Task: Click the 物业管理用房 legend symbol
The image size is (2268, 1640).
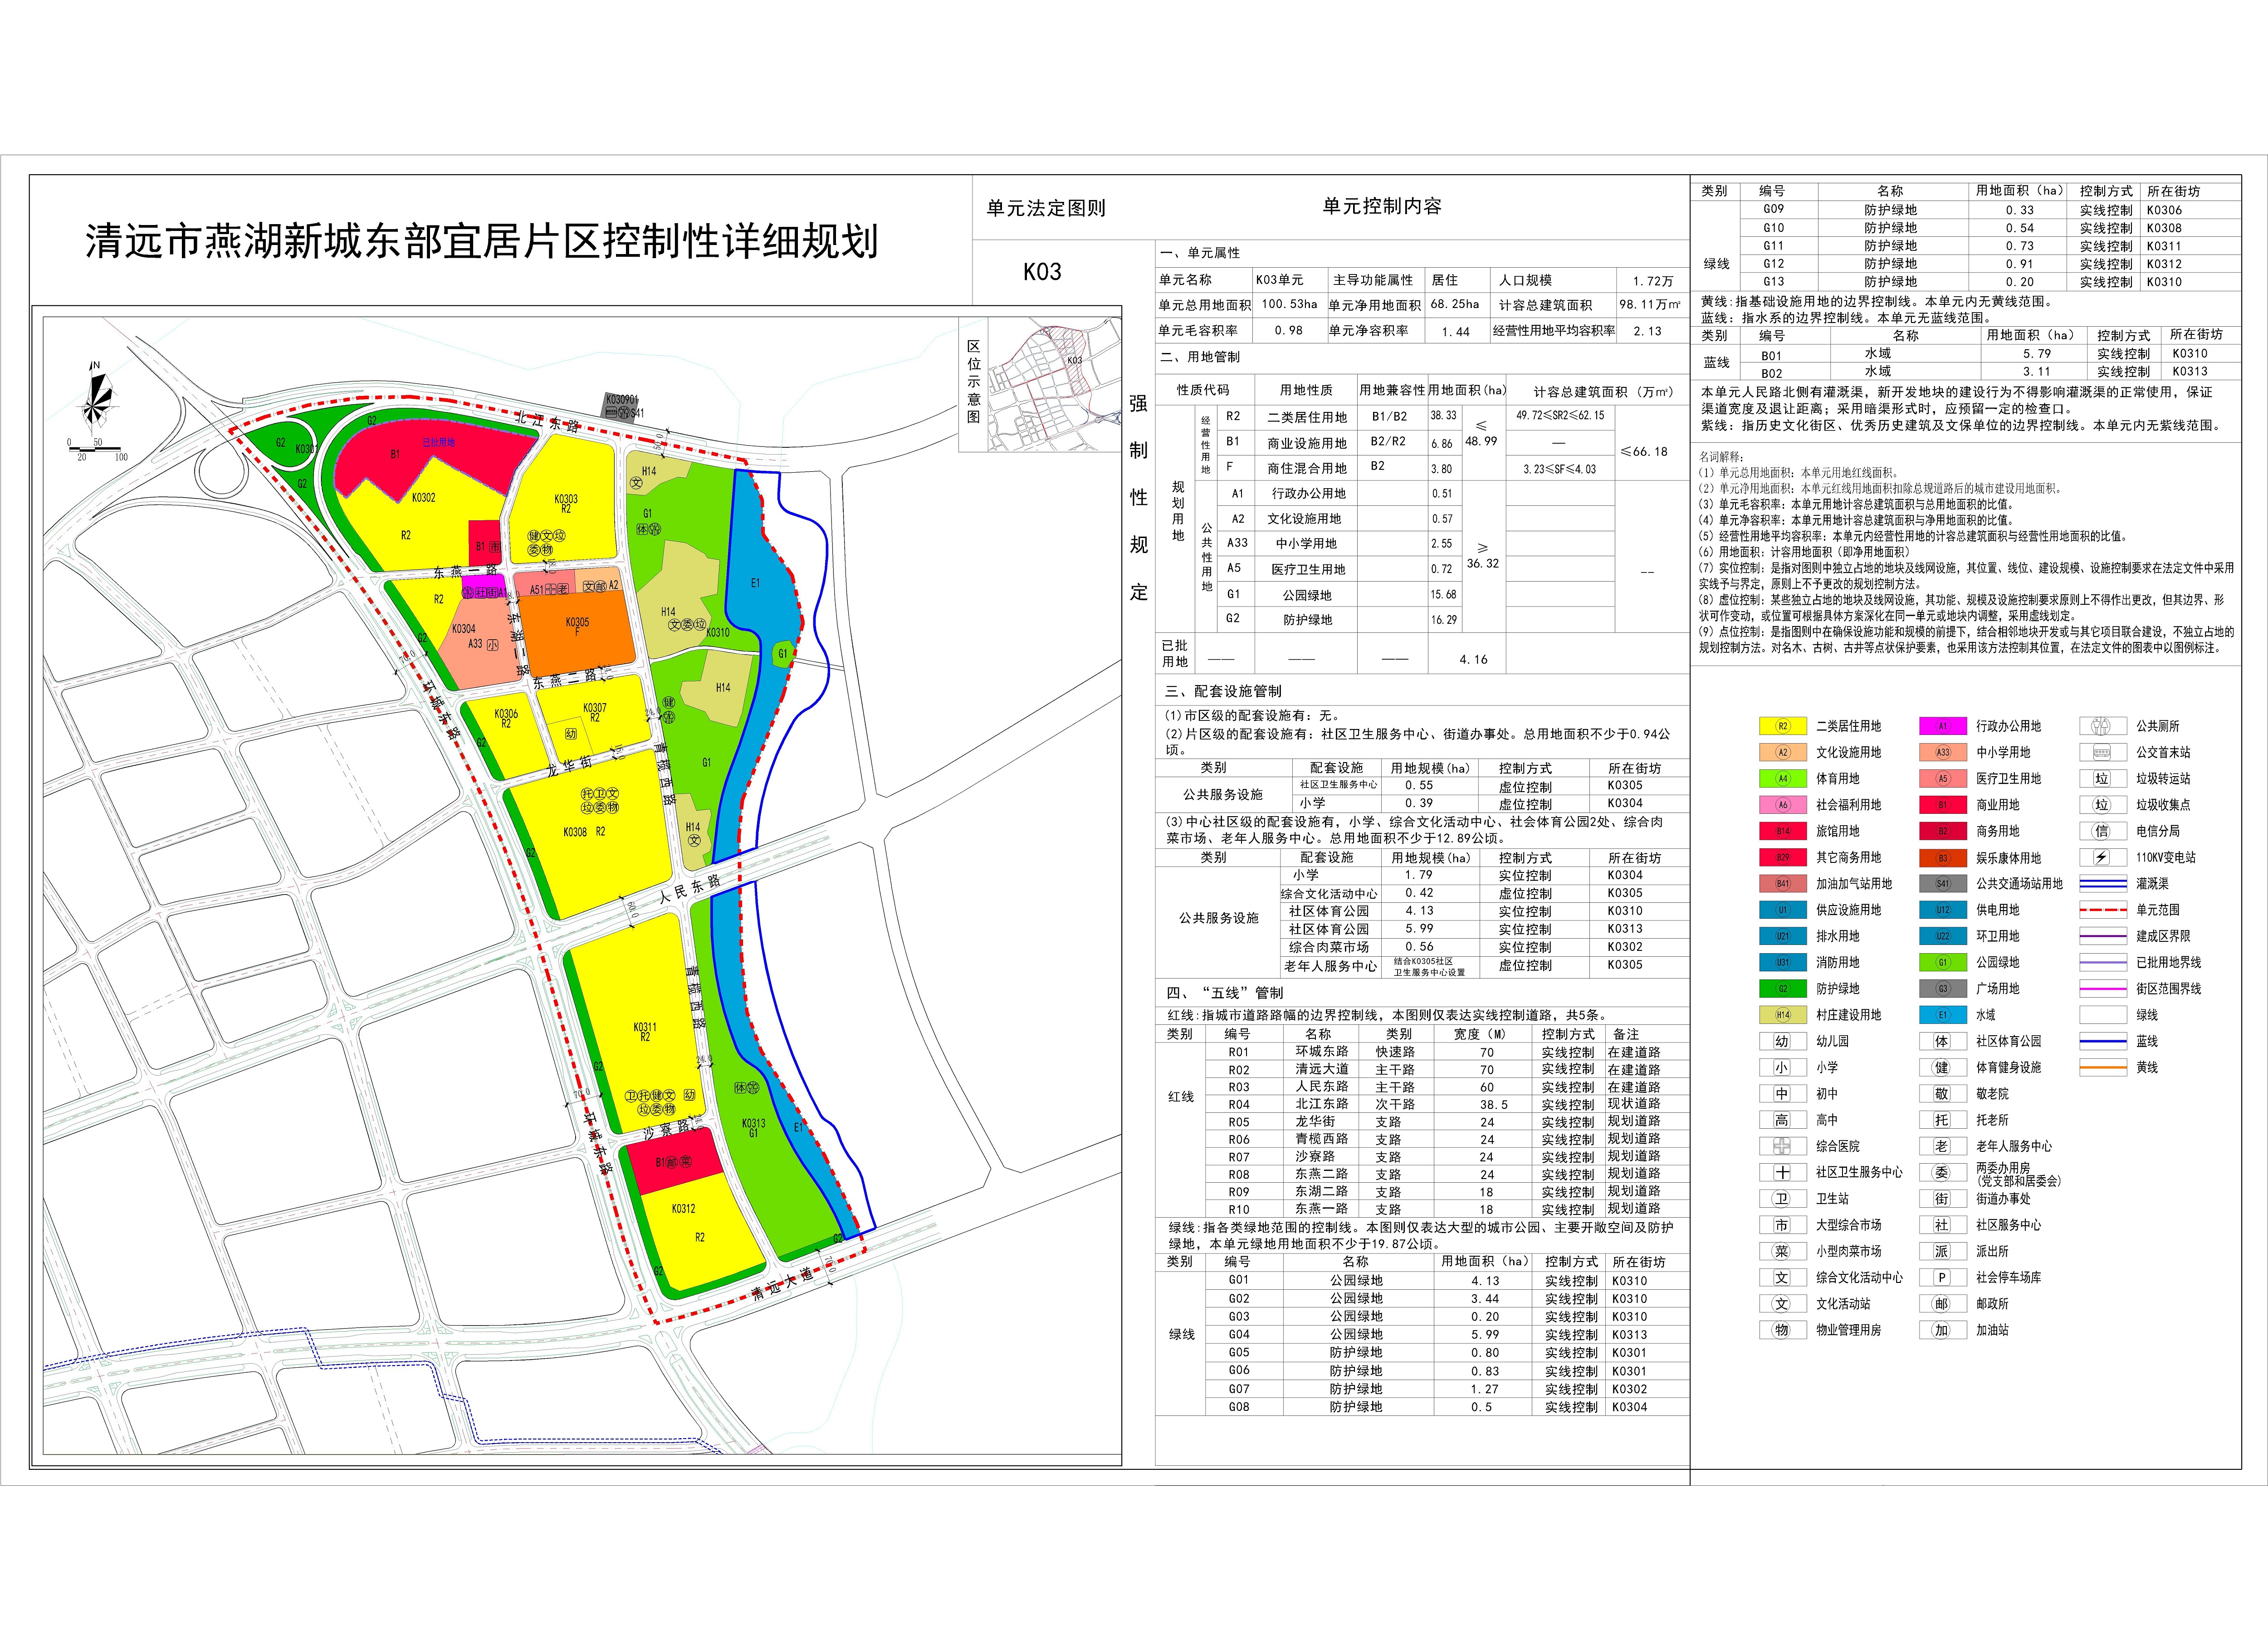Action: coord(1782,1330)
